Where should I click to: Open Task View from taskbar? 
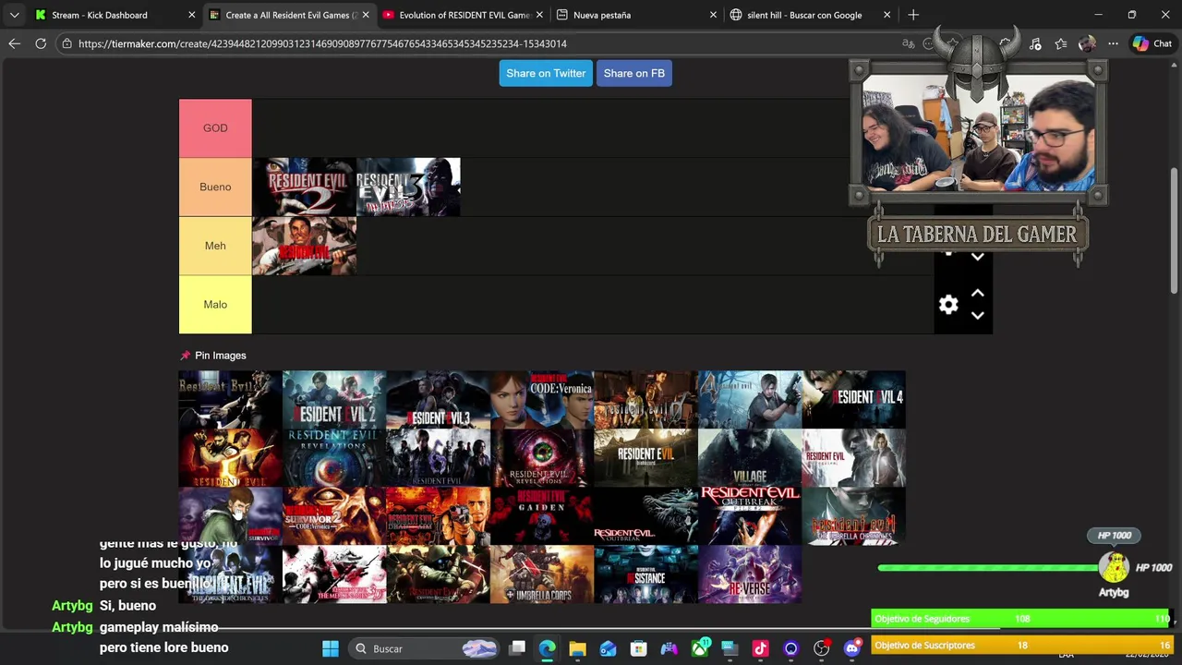[x=517, y=648]
